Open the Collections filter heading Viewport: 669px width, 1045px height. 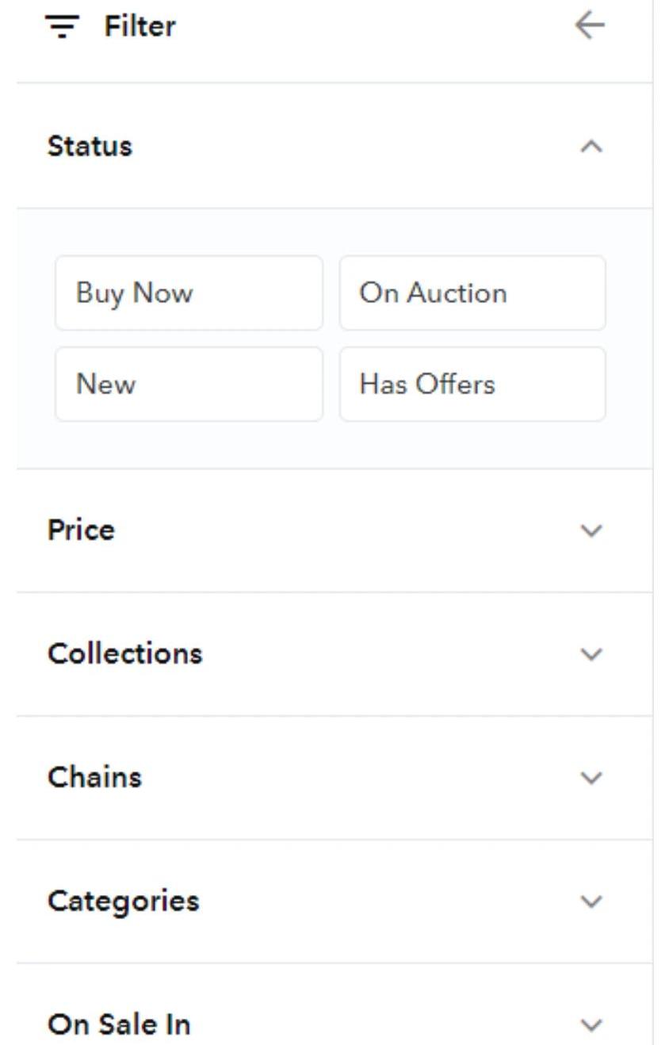(x=124, y=654)
